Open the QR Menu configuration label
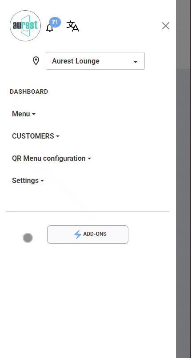Viewport: 191px width, 358px height. [49, 158]
